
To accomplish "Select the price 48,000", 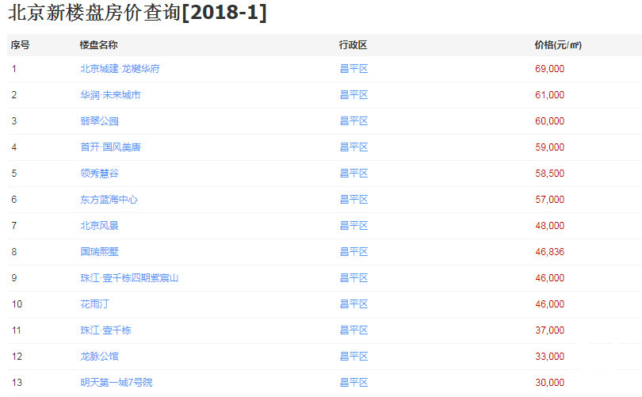I will tap(549, 226).
